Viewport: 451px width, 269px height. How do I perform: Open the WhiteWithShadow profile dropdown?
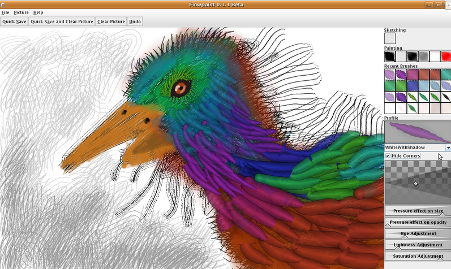coord(448,147)
